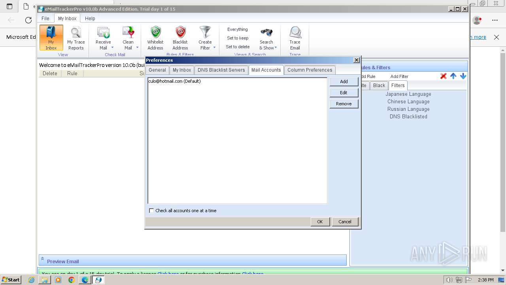Open file explorer from the taskbar
The height and width of the screenshot is (285, 506).
[45, 280]
